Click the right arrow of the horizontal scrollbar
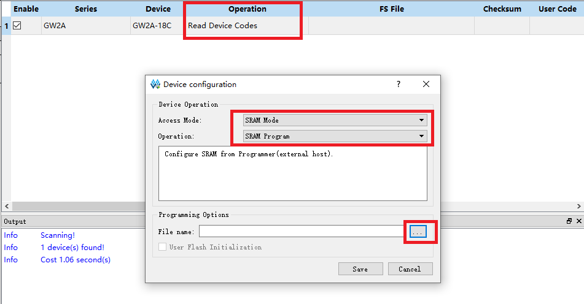The height and width of the screenshot is (304, 584). pyautogui.click(x=579, y=206)
